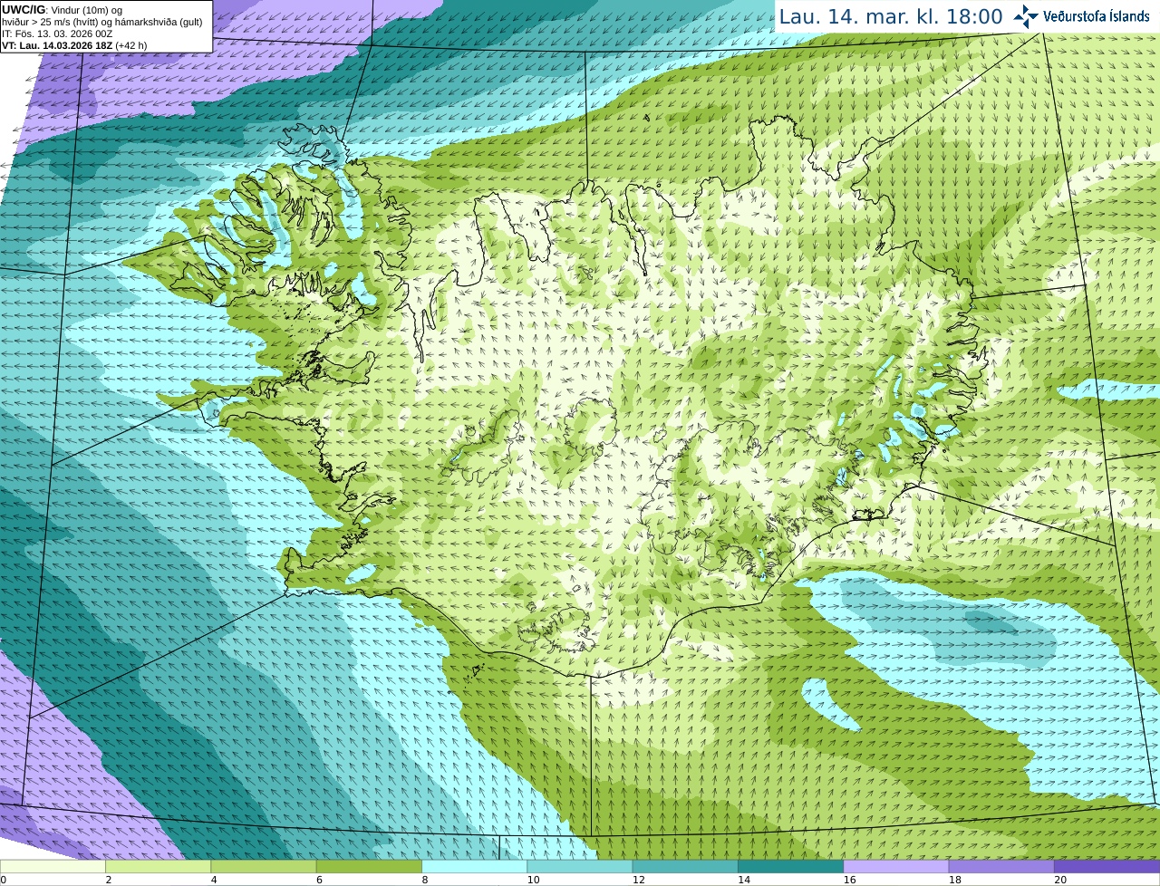Screen dimensions: 1160x886
Task: Click the 'VT: Lau. 14.03.2026 18Z (+42 h)' line
Action: pos(74,45)
